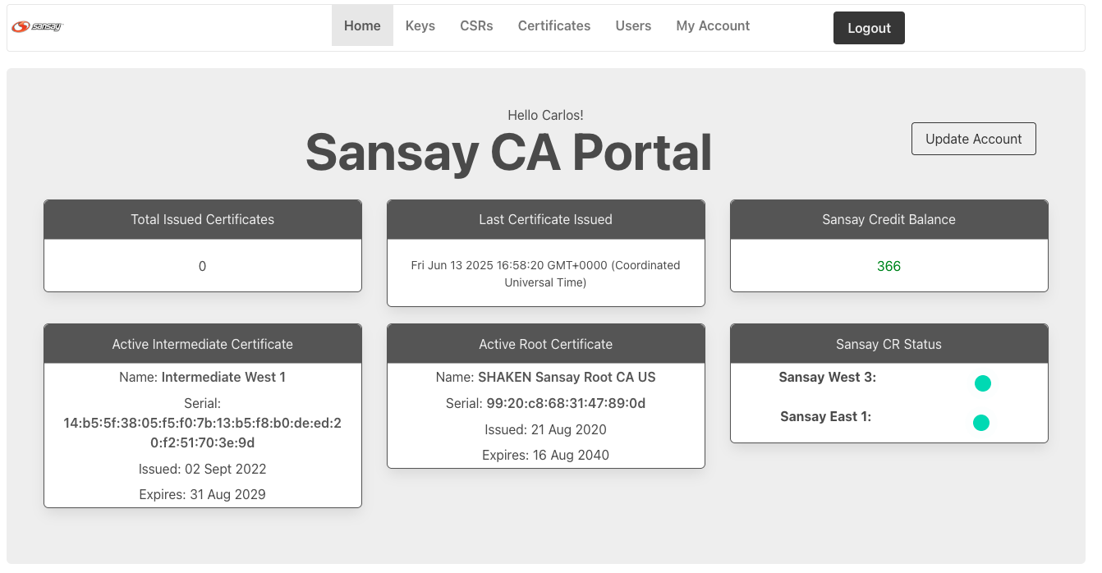Viewport: 1102px width, 573px height.
Task: Open the Keys menu item
Action: tap(420, 25)
